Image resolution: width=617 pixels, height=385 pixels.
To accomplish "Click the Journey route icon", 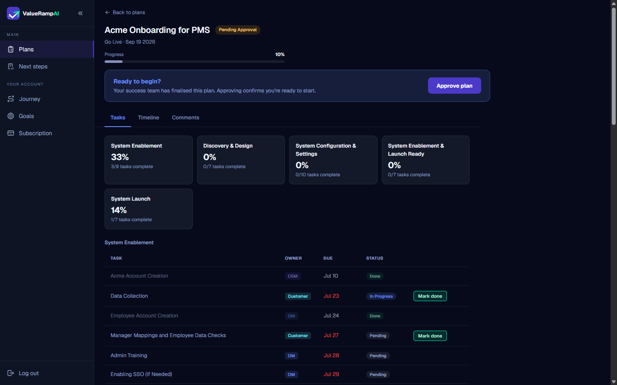I will tap(11, 99).
